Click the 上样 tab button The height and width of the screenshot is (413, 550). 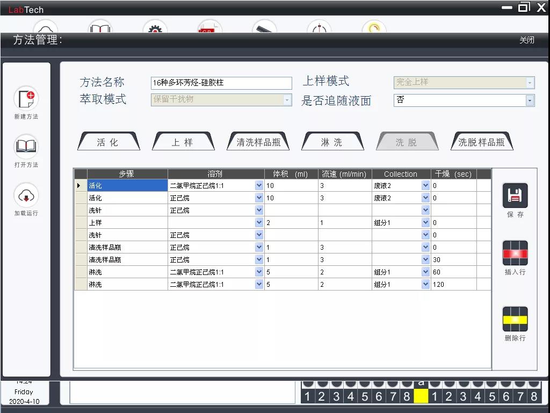tap(183, 142)
